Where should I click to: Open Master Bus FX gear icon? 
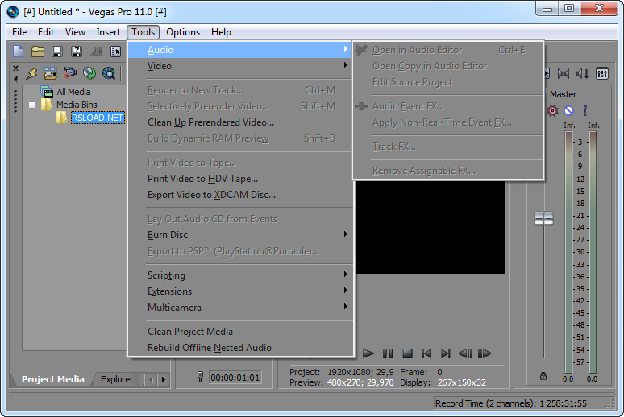[x=552, y=110]
